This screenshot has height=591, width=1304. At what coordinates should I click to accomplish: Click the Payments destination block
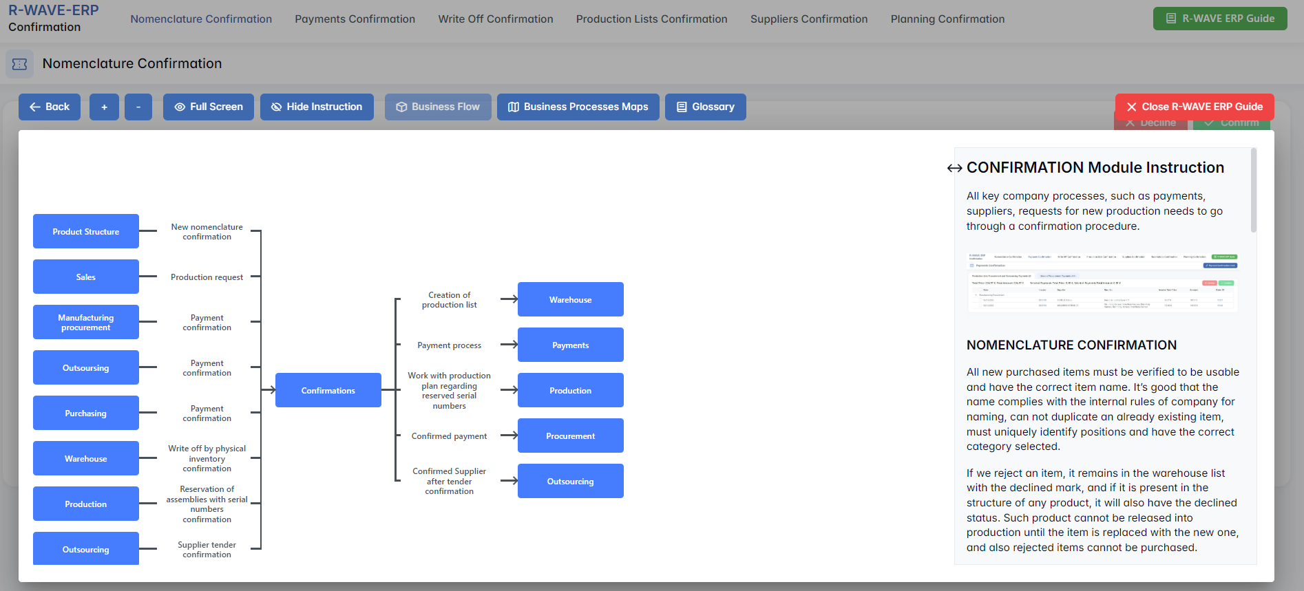click(570, 345)
